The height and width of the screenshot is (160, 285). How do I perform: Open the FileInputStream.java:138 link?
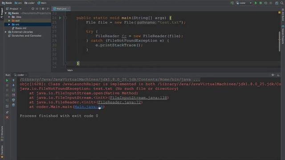point(138,98)
